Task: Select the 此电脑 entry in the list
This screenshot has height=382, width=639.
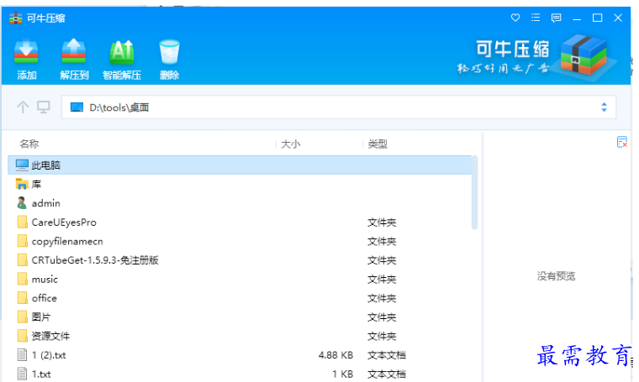Action: (x=45, y=165)
